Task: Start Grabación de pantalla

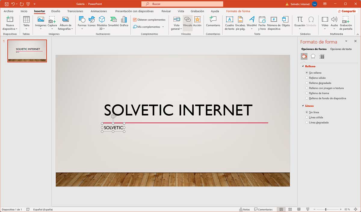Action: coord(346,23)
